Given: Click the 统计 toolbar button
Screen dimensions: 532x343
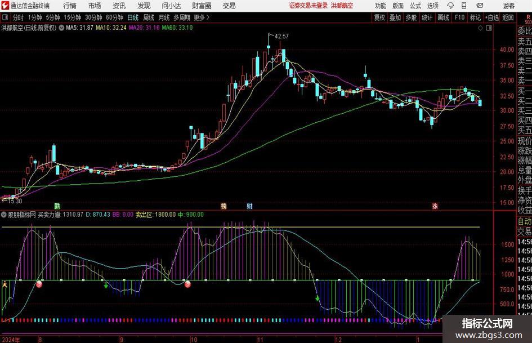Looking at the screenshot, I should [427, 17].
